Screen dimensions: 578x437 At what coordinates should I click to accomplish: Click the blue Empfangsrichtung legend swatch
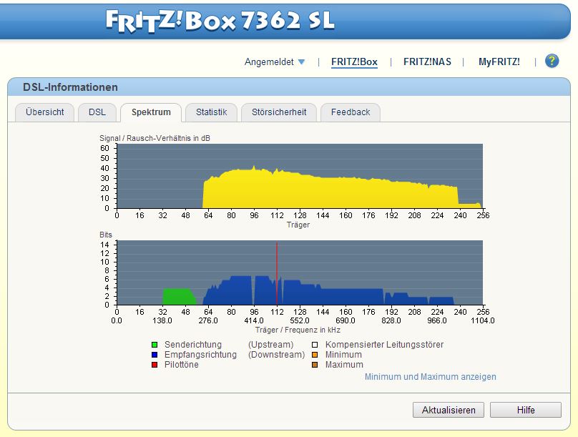[155, 355]
